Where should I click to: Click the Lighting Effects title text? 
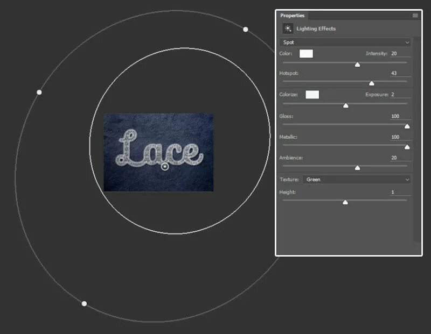(316, 29)
